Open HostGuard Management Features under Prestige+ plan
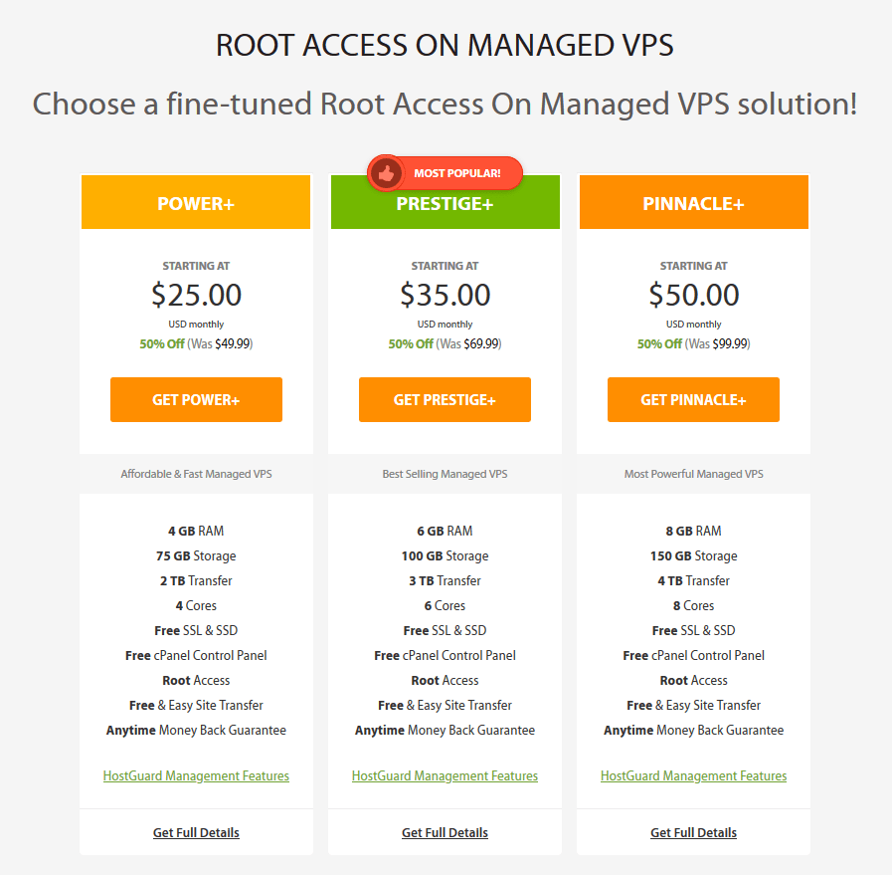Image resolution: width=892 pixels, height=875 pixels. click(x=445, y=775)
